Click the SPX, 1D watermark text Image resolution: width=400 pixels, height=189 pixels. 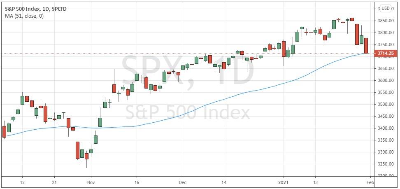(x=187, y=73)
